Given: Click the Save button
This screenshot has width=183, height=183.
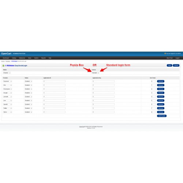Looking at the screenshot, I should pyautogui.click(x=169, y=66).
